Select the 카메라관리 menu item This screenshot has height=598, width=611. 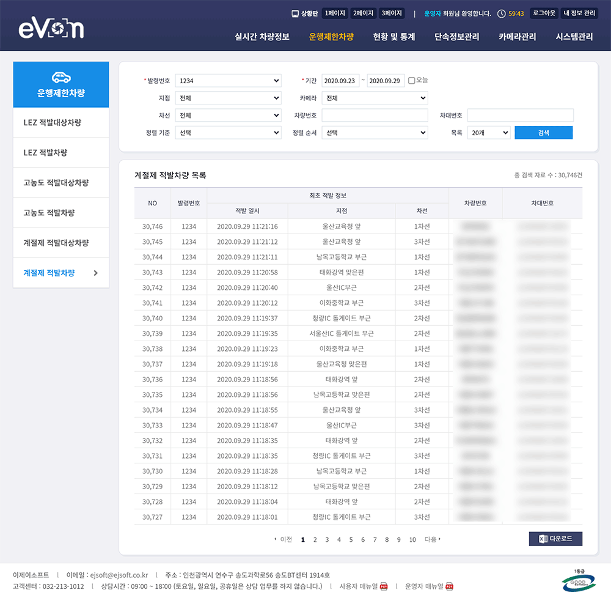(x=517, y=37)
